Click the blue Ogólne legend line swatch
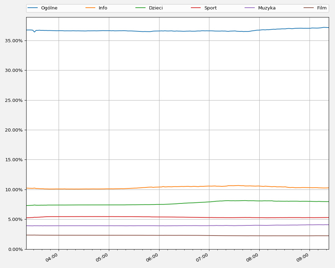Screen dimensions: 335x268 [33, 8]
